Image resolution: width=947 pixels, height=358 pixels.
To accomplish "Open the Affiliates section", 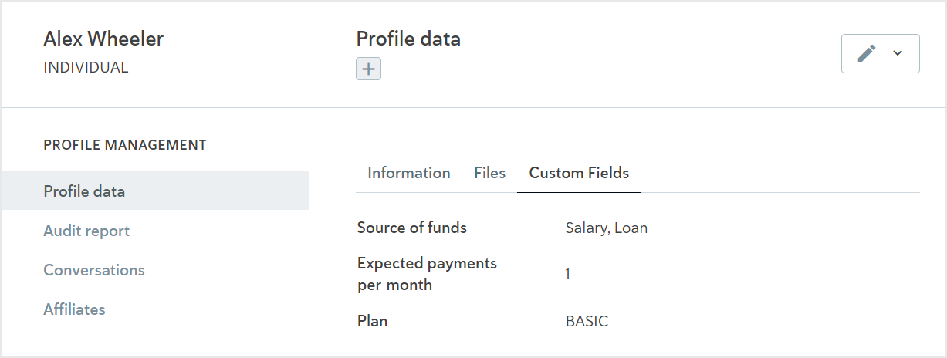I will click(74, 309).
